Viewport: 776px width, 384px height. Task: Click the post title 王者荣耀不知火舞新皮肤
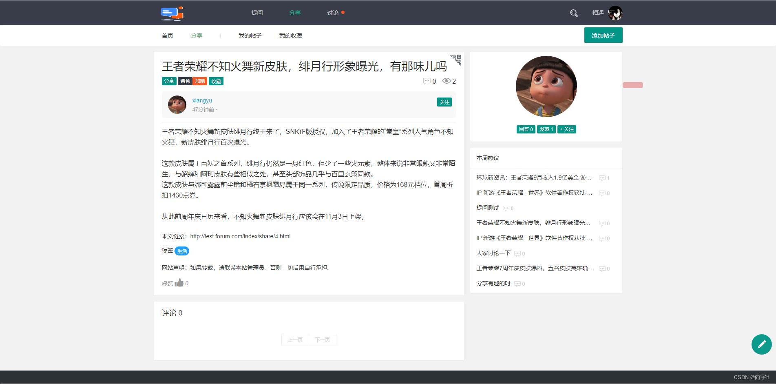[x=304, y=66]
